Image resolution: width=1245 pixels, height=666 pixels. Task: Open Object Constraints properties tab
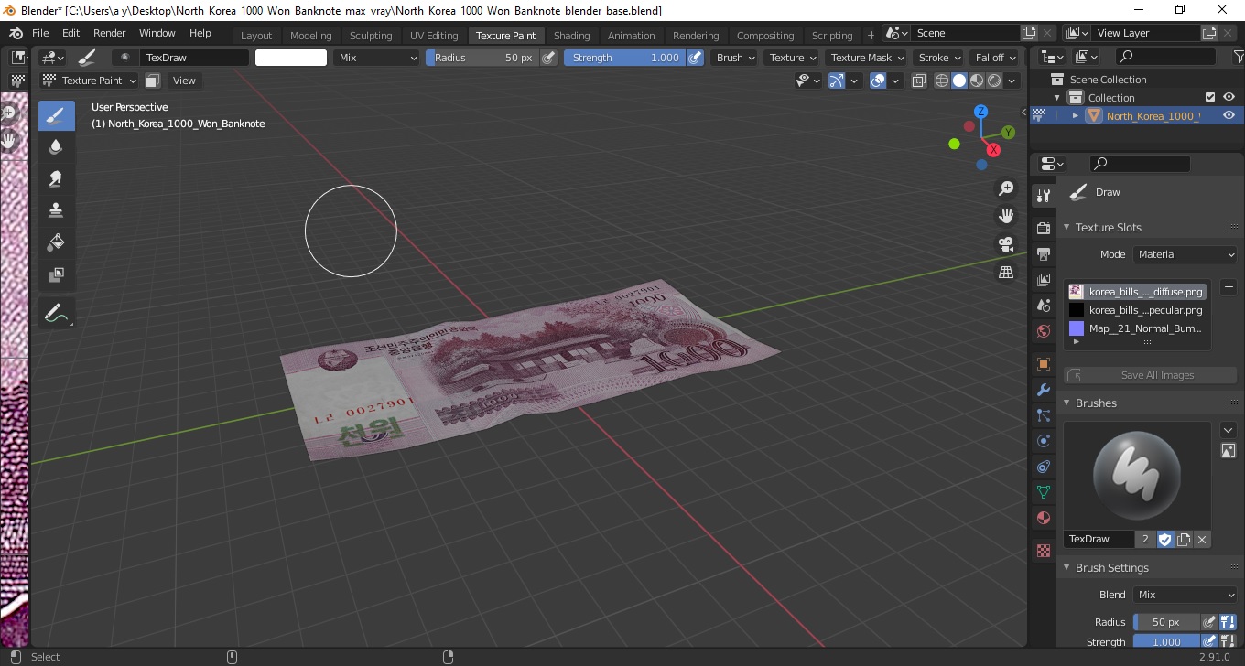1043,467
